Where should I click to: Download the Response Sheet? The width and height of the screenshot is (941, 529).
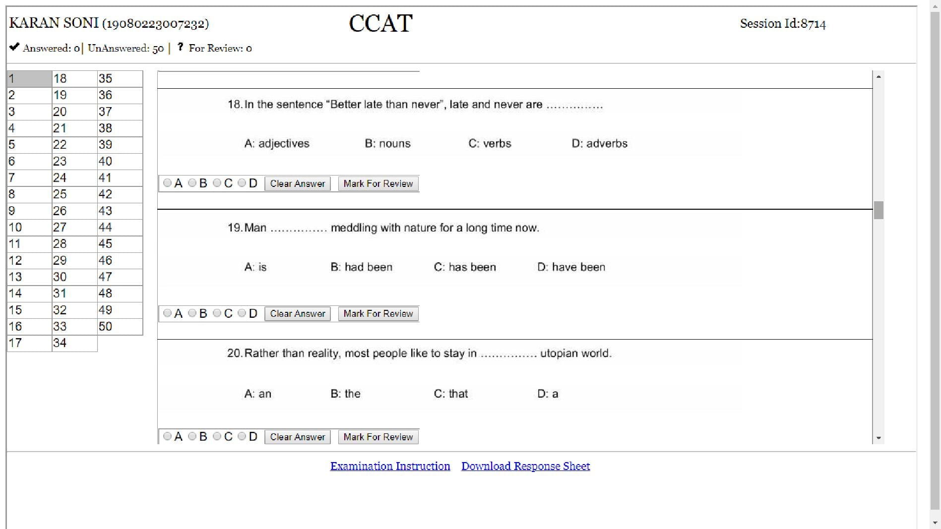(x=525, y=466)
